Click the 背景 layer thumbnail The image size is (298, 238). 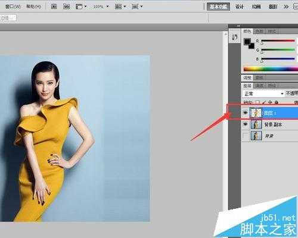click(256, 136)
